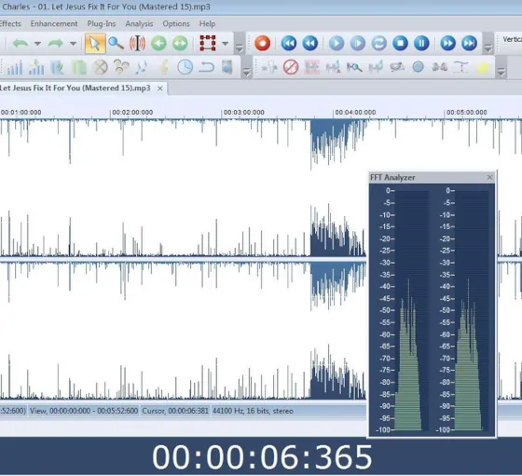Click the 00:05:00:000 timeline marker
Viewport: 522px width, 476px height.
[467, 113]
